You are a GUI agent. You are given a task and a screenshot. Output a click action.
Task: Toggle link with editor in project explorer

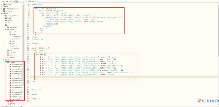17,1
